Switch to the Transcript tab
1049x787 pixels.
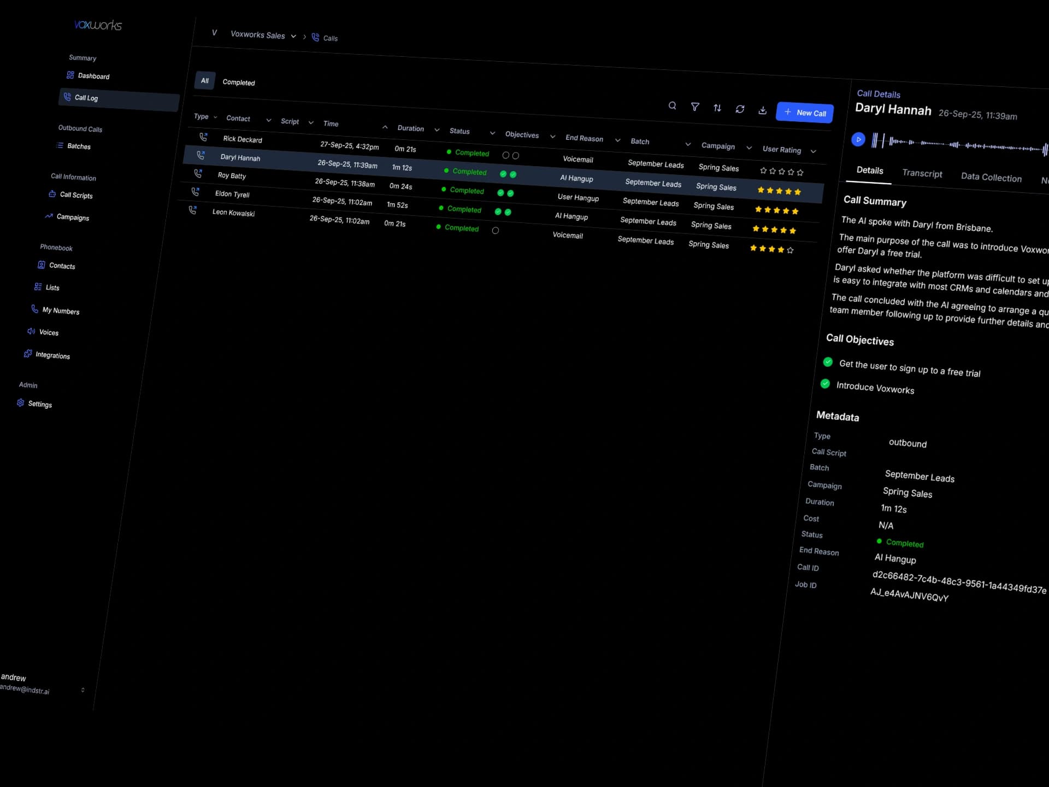pyautogui.click(x=922, y=173)
